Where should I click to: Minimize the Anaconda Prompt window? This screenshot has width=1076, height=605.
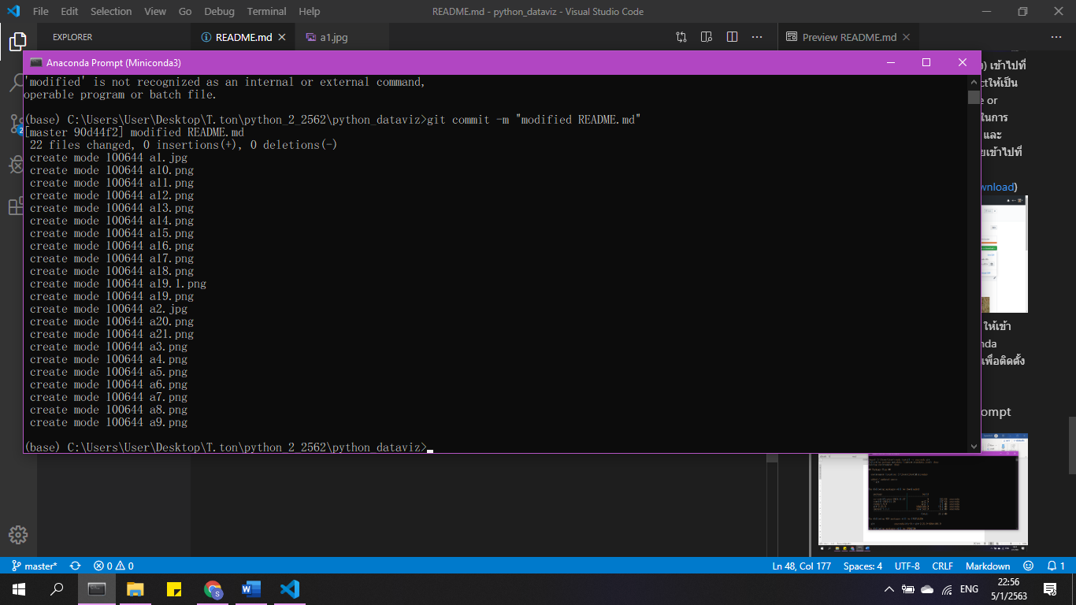(890, 62)
